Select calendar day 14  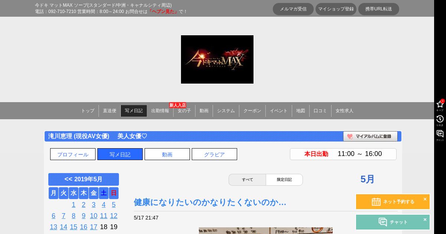(x=64, y=227)
